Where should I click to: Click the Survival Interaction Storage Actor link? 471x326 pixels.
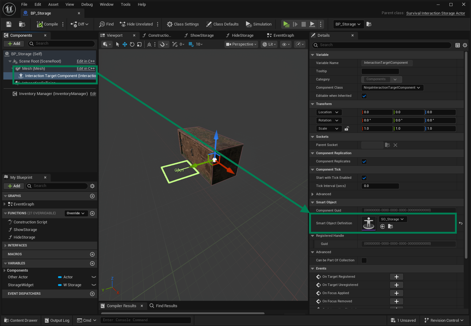click(435, 13)
